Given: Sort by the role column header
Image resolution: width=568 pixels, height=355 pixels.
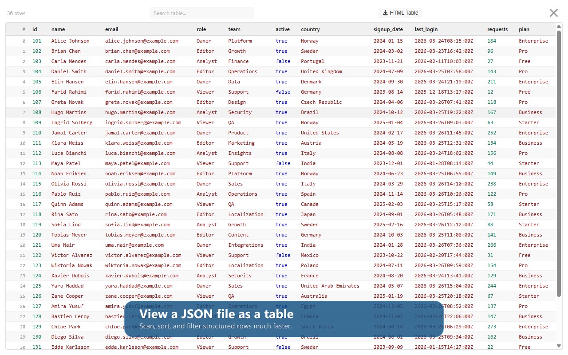Looking at the screenshot, I should (x=201, y=29).
